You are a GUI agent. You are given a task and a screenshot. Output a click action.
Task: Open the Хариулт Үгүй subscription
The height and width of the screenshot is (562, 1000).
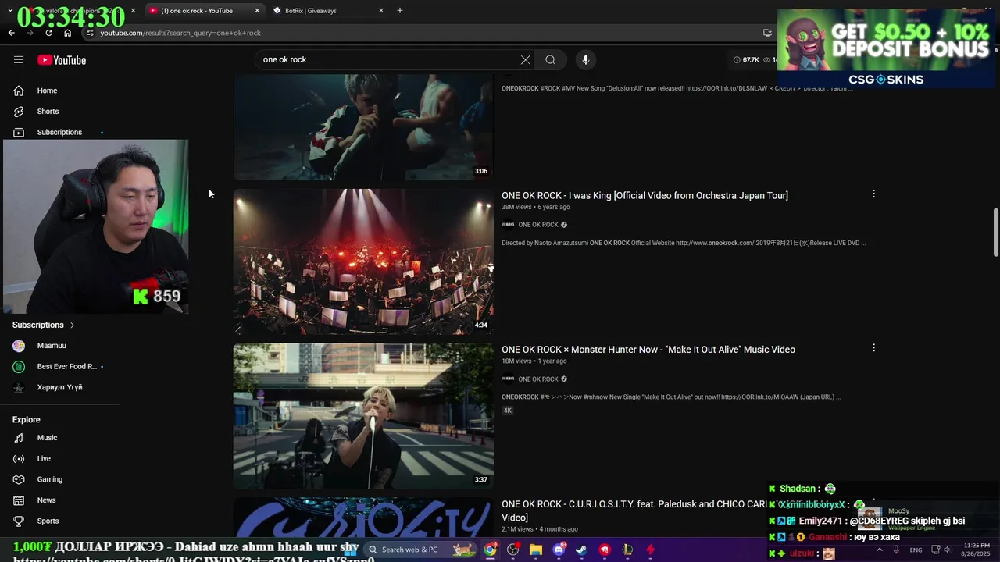pyautogui.click(x=61, y=387)
